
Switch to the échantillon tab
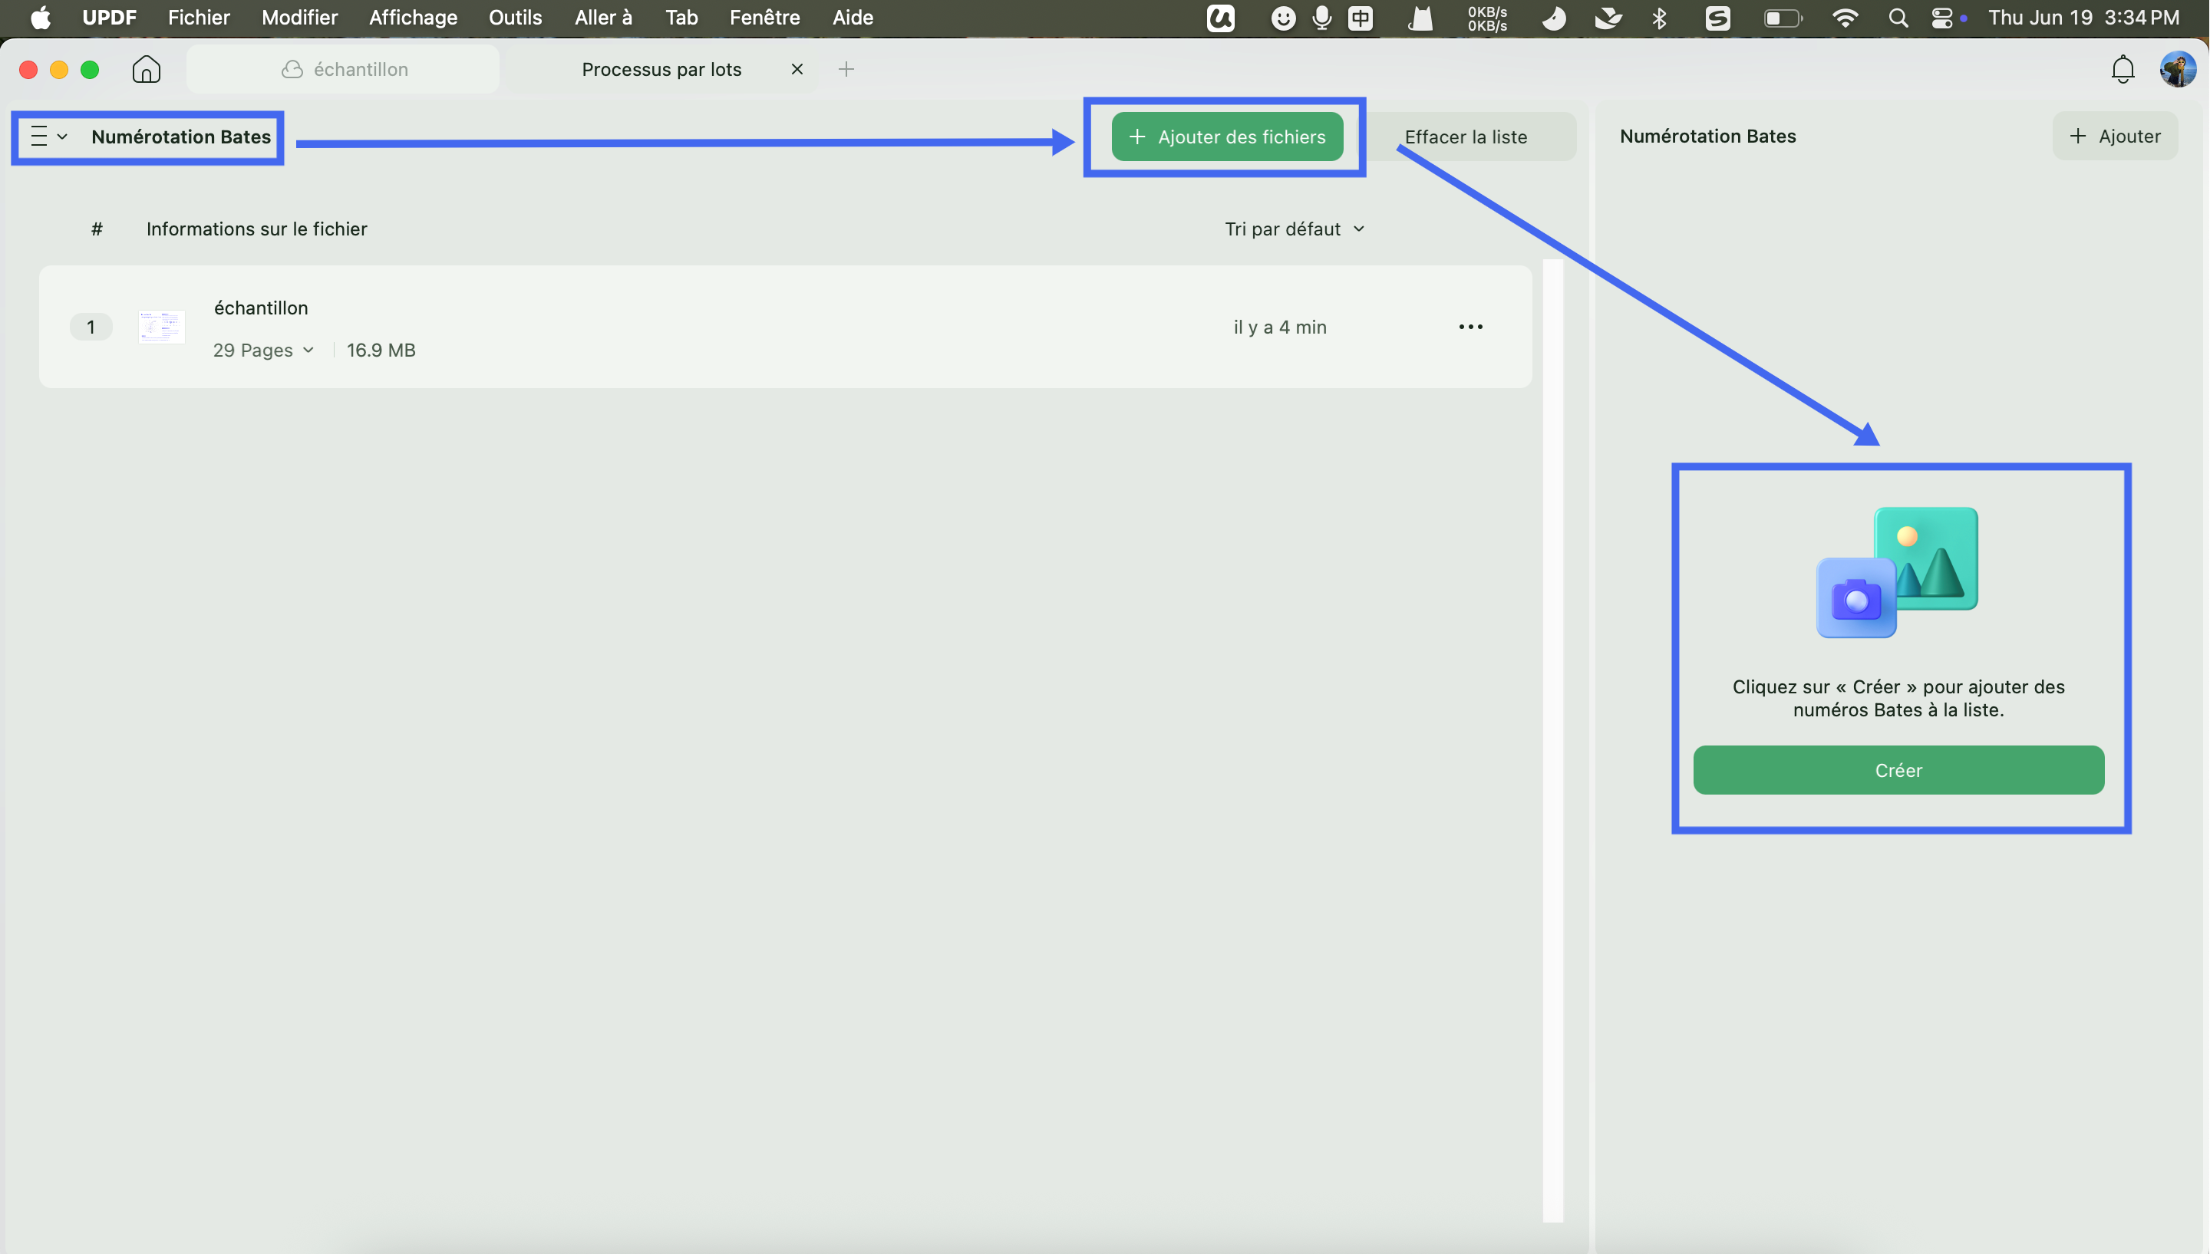(343, 69)
